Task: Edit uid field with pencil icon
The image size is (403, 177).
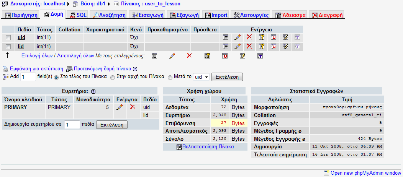Action: pos(238,37)
